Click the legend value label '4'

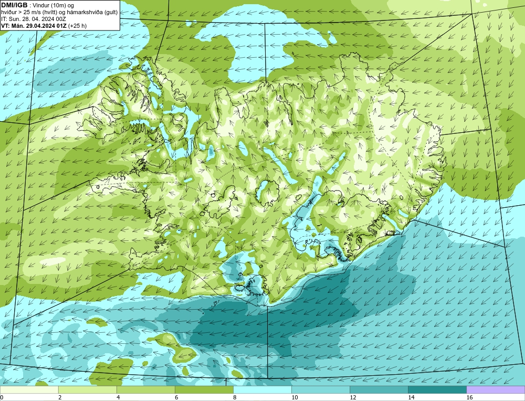coord(118,397)
